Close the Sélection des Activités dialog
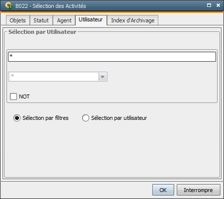Viewport: 224px width, 199px height. pyautogui.click(x=218, y=5)
